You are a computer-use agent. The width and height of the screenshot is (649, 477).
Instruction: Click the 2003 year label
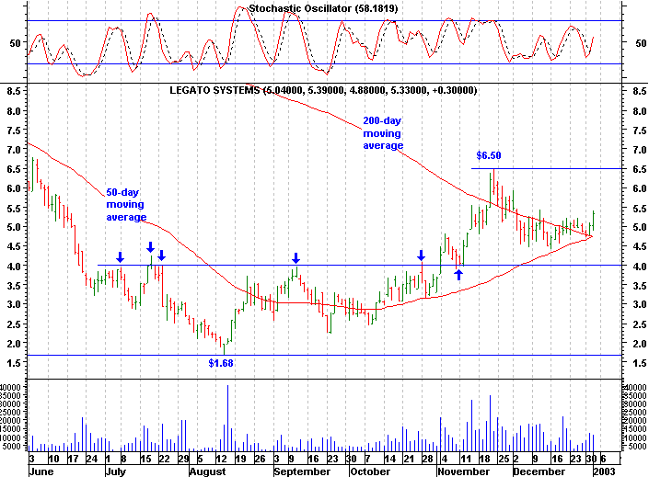[x=604, y=471]
